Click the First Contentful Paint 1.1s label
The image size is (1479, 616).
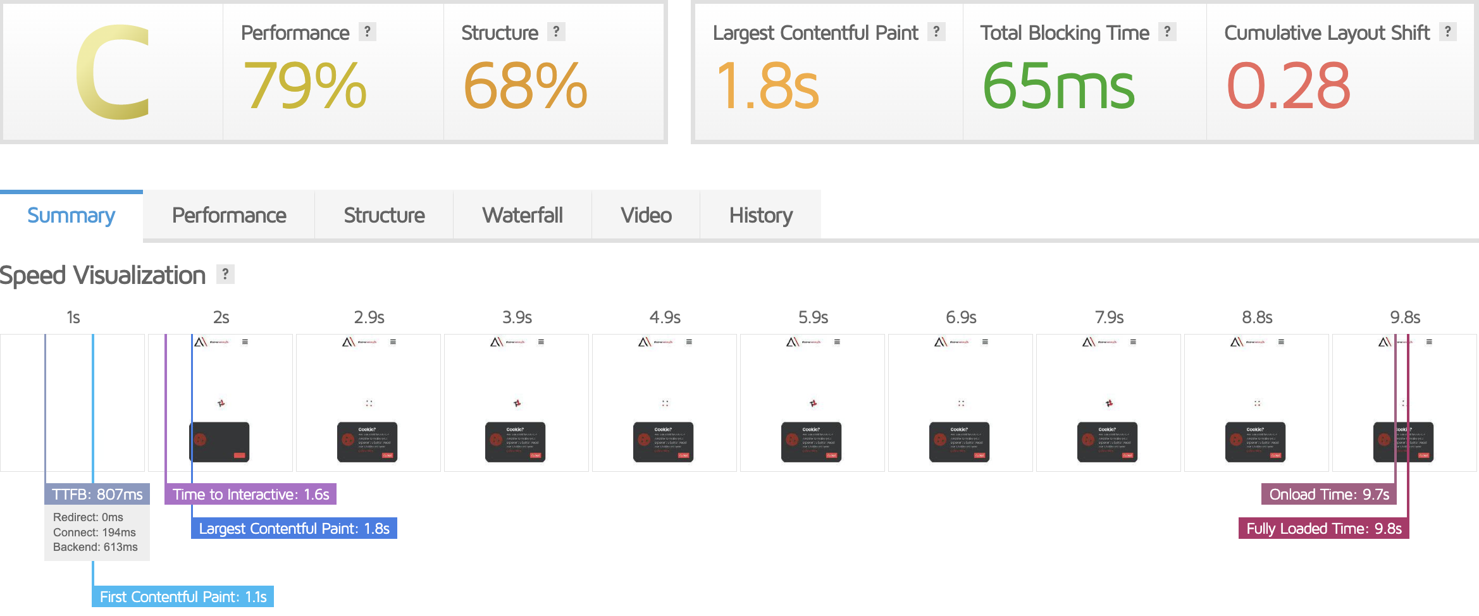coord(183,597)
